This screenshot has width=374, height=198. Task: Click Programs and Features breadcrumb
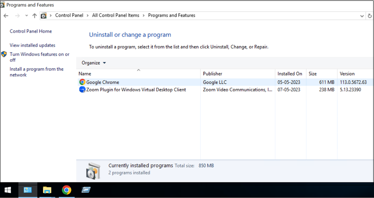[171, 15]
